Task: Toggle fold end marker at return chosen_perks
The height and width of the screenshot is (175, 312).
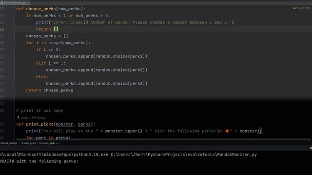Action: 14,90
